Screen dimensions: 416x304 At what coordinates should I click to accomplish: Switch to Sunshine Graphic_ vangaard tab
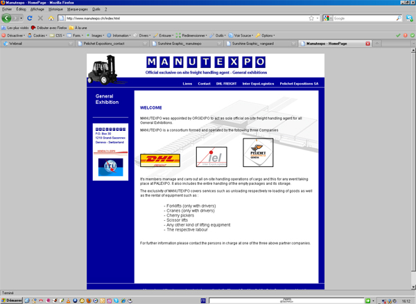260,44
